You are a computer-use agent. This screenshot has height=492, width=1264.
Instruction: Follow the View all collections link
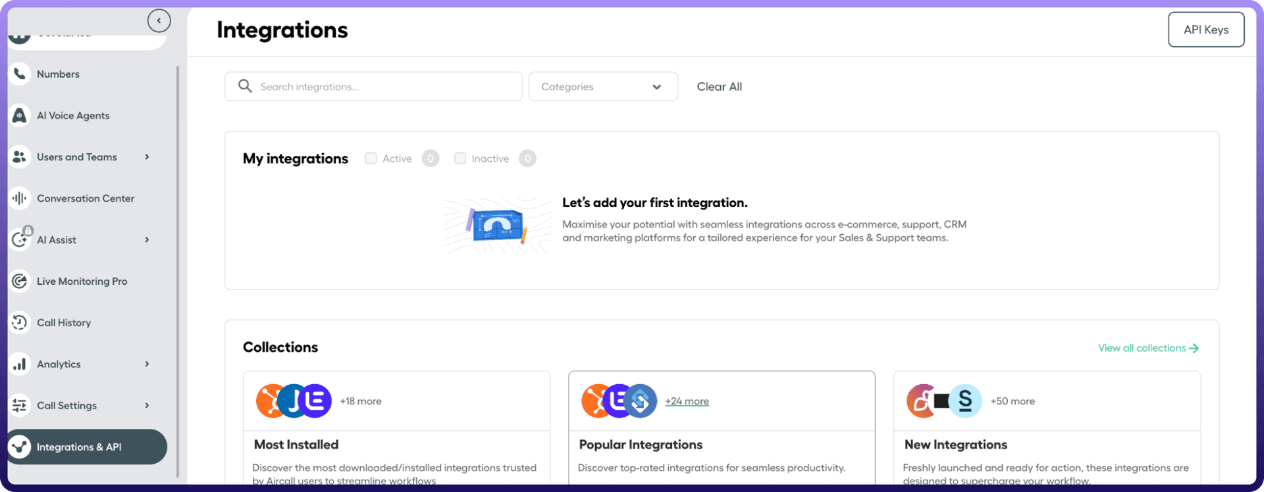[x=1147, y=348]
